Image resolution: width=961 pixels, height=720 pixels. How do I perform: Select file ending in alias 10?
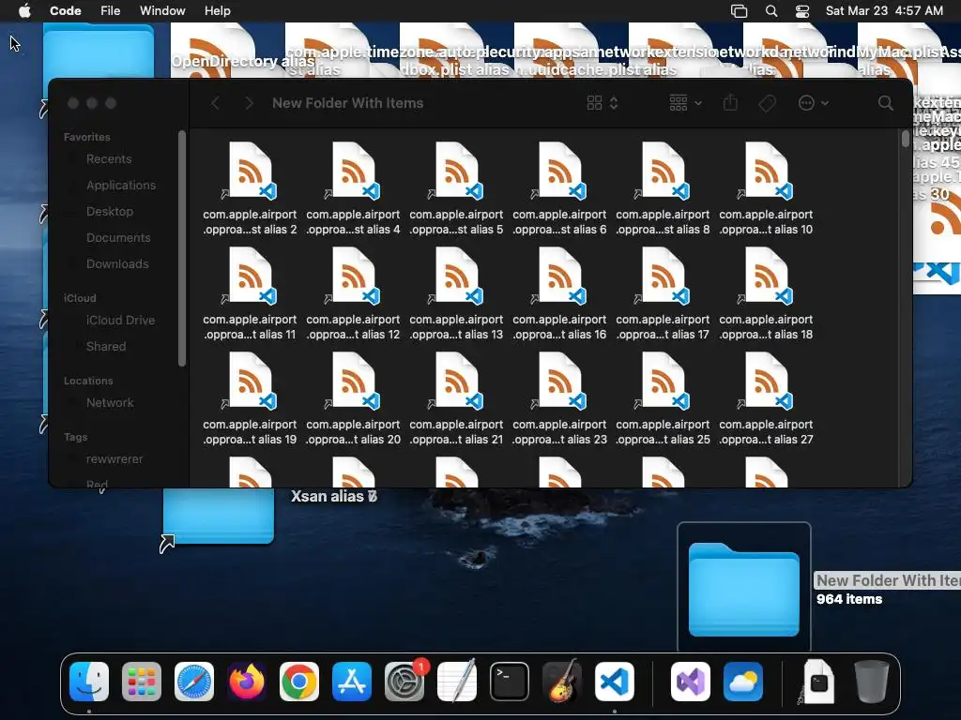pyautogui.click(x=766, y=188)
